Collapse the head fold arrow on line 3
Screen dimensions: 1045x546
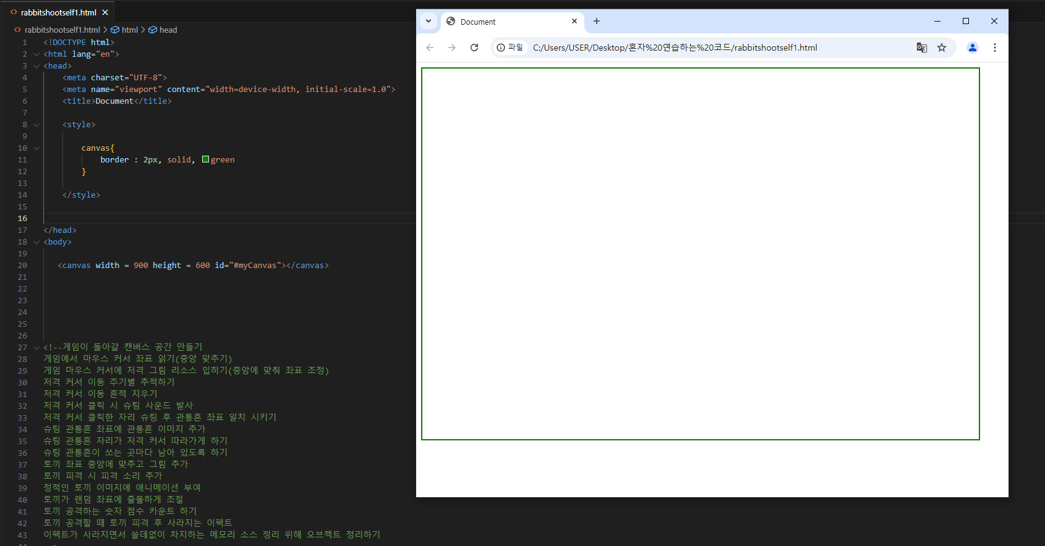(36, 66)
